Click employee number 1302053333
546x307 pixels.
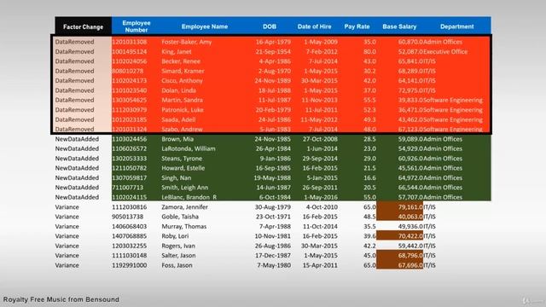coord(129,159)
